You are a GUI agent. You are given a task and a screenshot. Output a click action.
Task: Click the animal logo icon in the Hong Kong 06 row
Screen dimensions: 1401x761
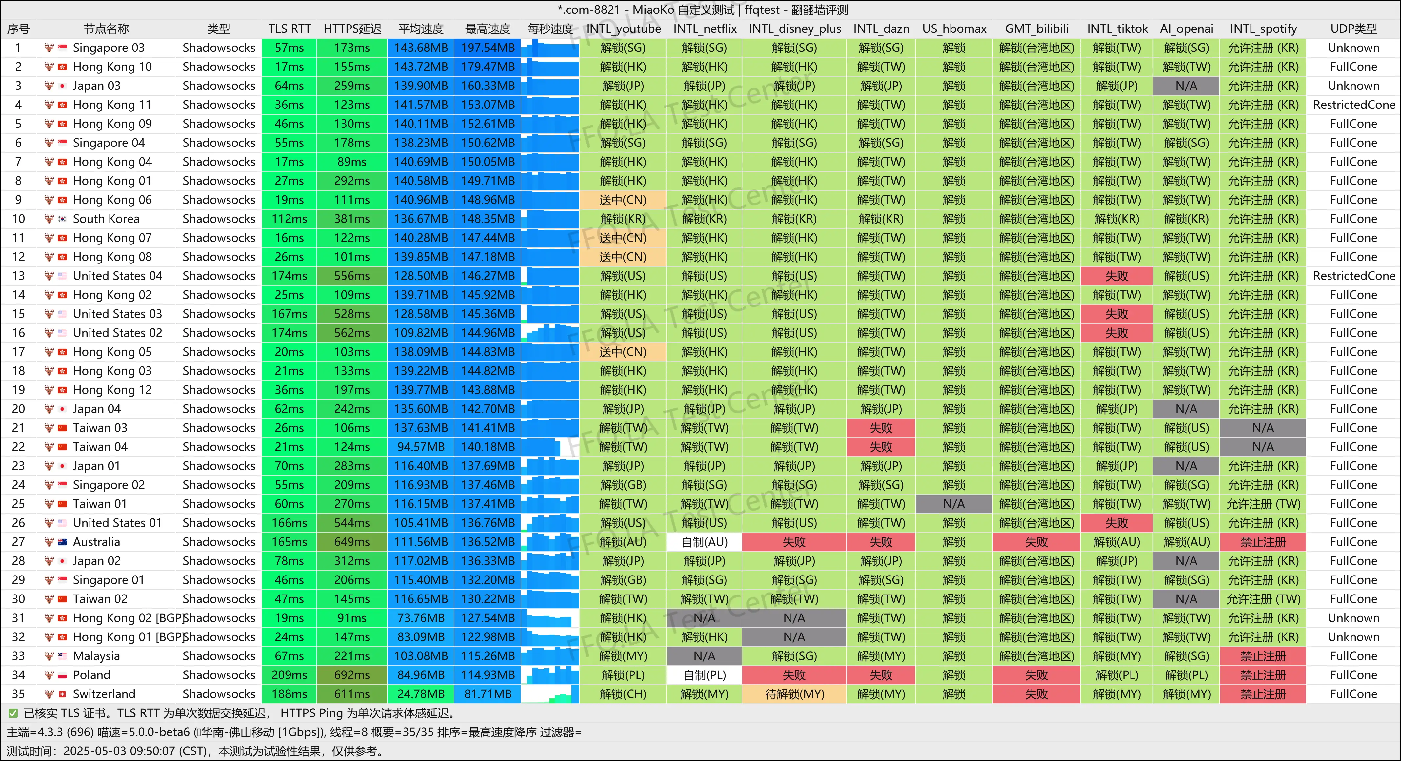(49, 200)
